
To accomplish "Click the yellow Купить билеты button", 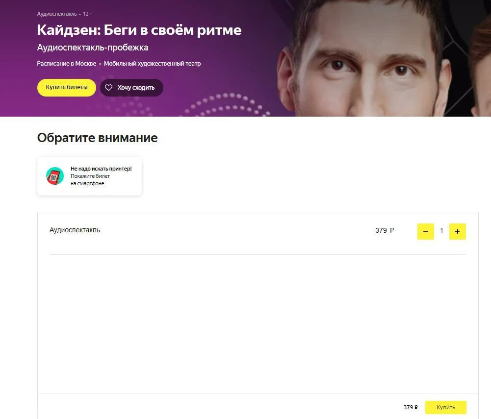I will click(66, 87).
